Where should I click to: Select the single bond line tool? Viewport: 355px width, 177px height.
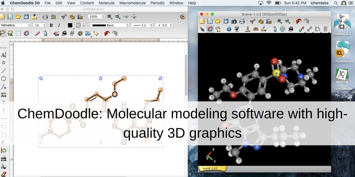point(3,71)
